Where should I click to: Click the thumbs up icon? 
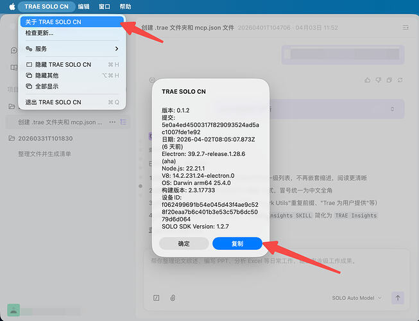point(368,80)
